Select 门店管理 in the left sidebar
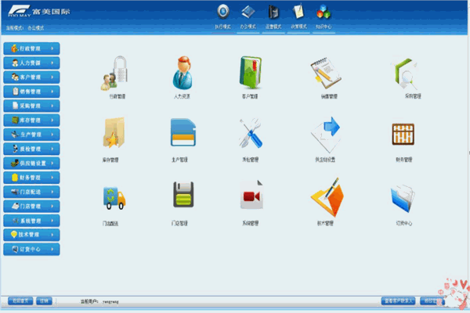Image resolution: width=470 pixels, height=313 pixels. click(x=31, y=207)
